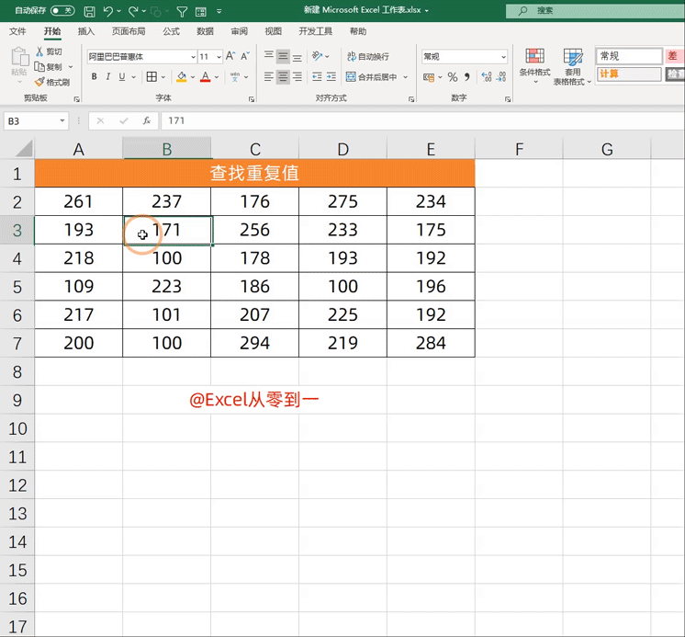Toggle Italic formatting
The image size is (685, 637).
coord(108,77)
